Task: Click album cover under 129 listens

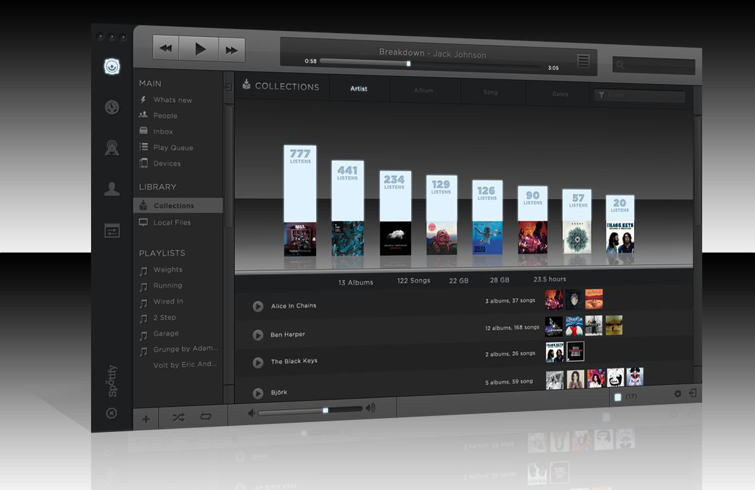Action: [442, 238]
